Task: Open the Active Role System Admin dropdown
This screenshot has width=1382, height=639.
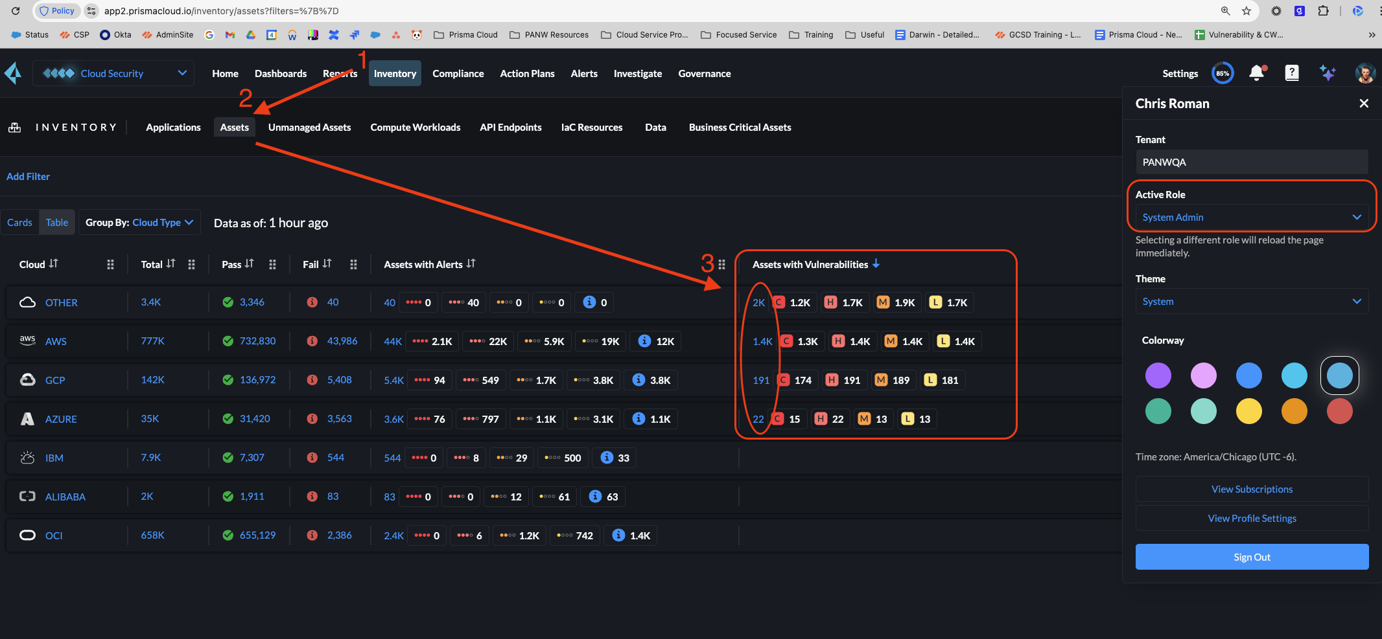Action: (x=1252, y=218)
